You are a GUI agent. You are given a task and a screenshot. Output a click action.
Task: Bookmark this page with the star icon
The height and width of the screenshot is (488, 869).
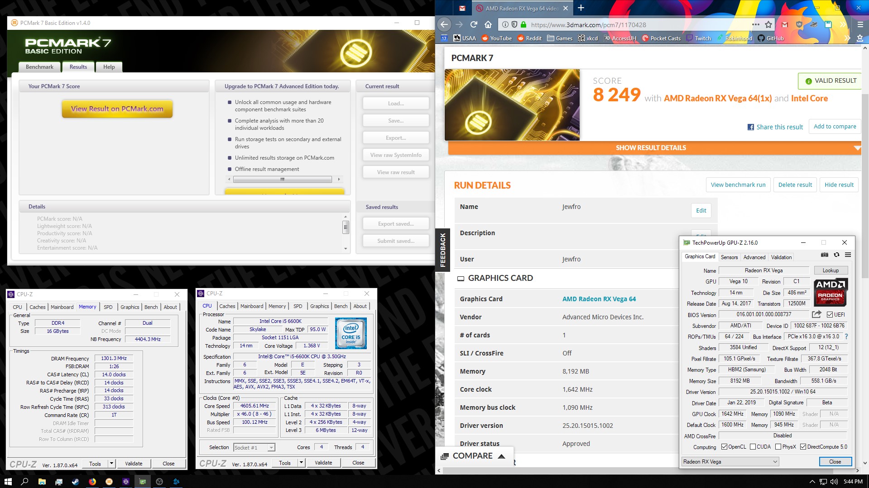tap(768, 24)
